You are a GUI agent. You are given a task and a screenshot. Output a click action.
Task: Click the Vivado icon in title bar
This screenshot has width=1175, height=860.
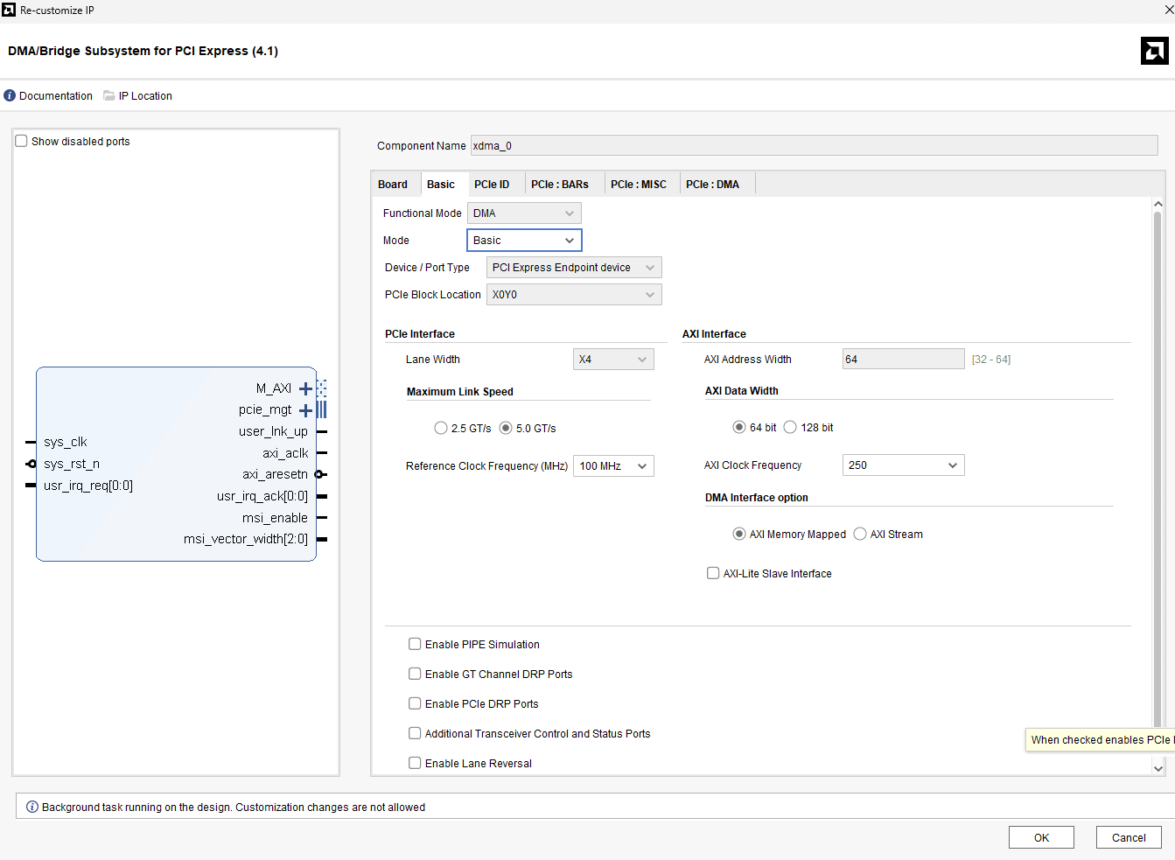pyautogui.click(x=9, y=10)
